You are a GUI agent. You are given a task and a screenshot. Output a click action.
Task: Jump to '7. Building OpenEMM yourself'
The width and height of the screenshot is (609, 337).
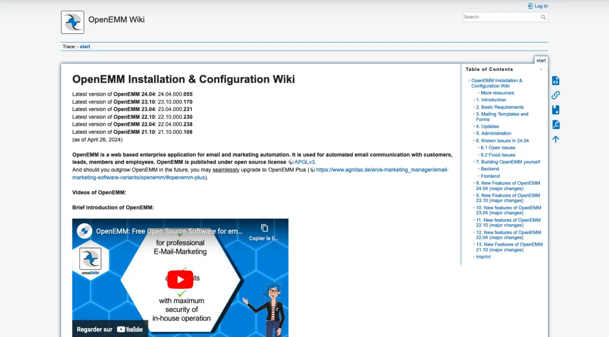pos(508,162)
